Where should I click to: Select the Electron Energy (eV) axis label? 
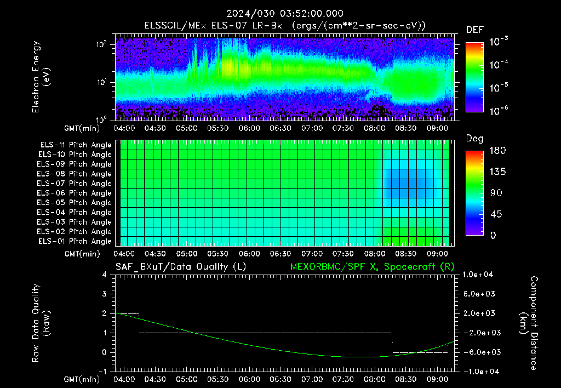pyautogui.click(x=41, y=77)
